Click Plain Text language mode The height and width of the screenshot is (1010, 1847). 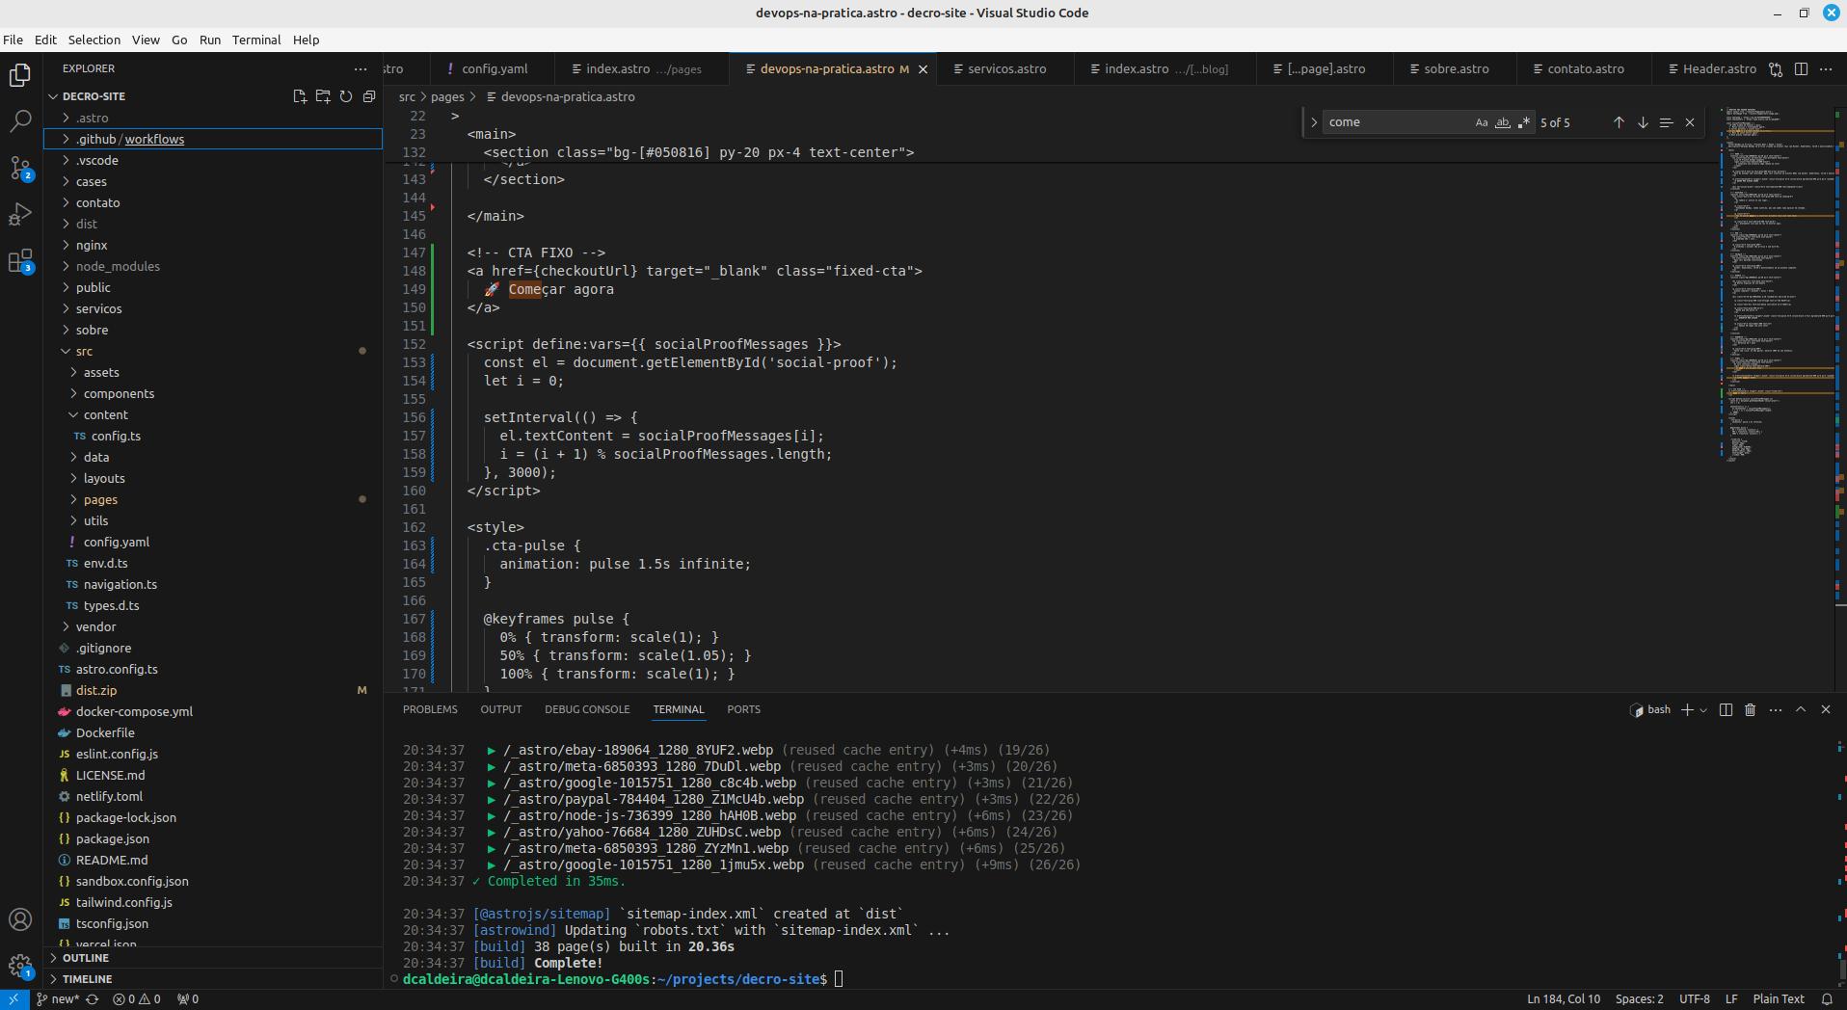pyautogui.click(x=1779, y=999)
